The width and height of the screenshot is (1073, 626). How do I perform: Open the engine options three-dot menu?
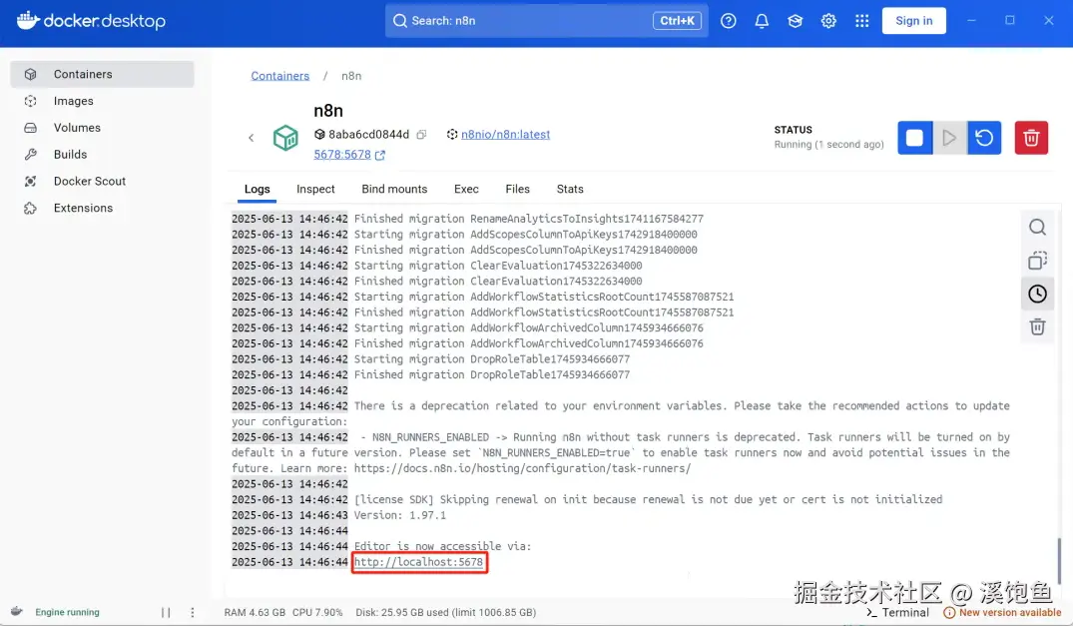tap(193, 612)
